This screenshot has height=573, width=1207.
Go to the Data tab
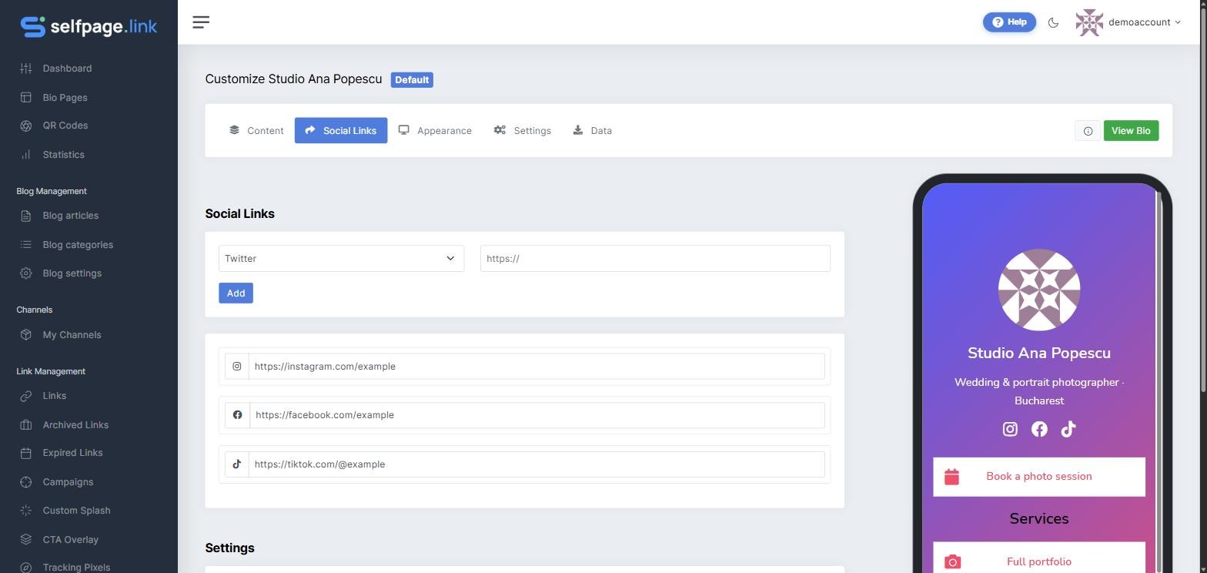click(592, 131)
